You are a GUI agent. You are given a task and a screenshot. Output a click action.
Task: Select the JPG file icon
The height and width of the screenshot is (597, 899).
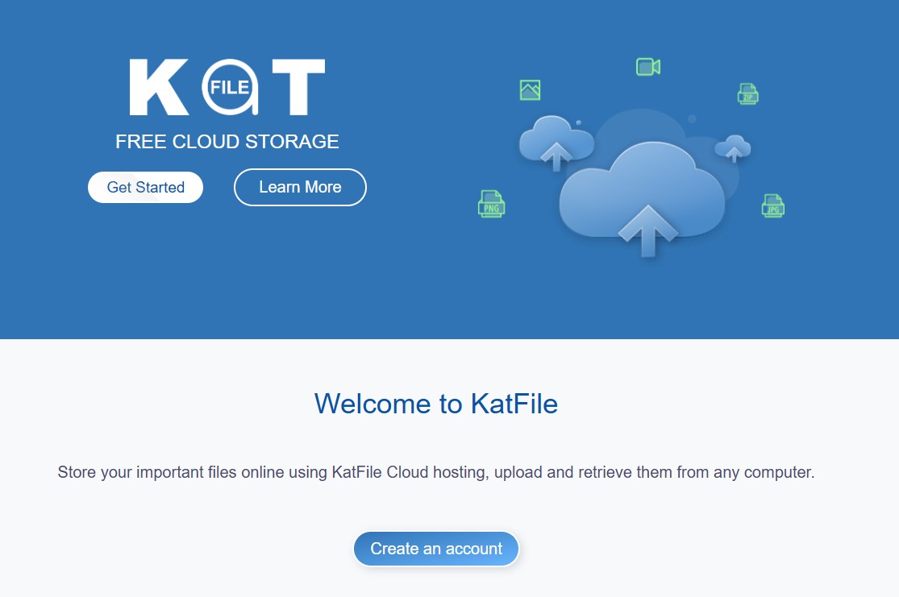coord(772,205)
